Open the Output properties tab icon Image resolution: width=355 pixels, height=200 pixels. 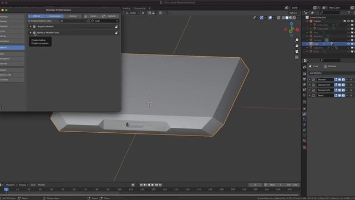pos(305,79)
